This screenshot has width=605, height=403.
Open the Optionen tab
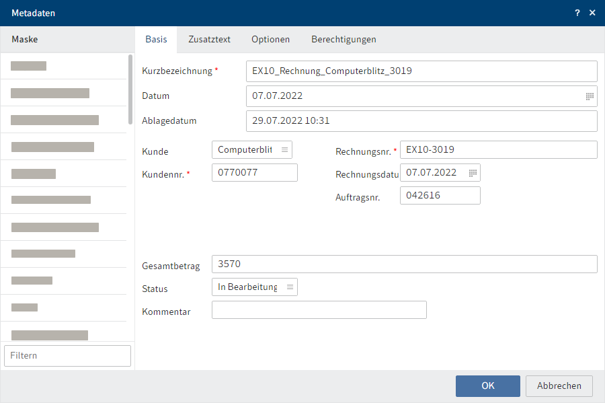click(270, 40)
